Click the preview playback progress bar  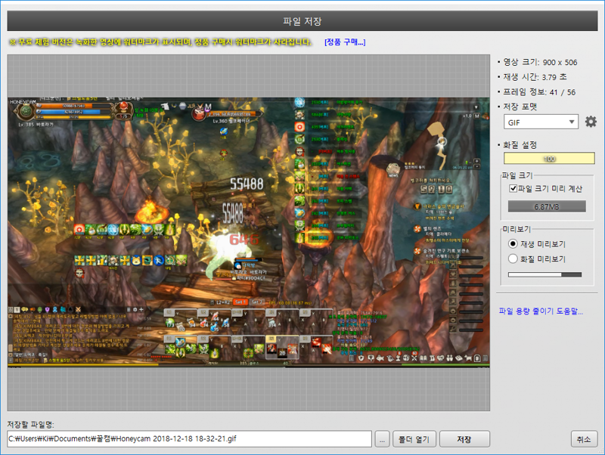point(544,274)
